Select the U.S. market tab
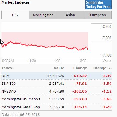The width and height of the screenshot is (117, 117). coord(15,15)
